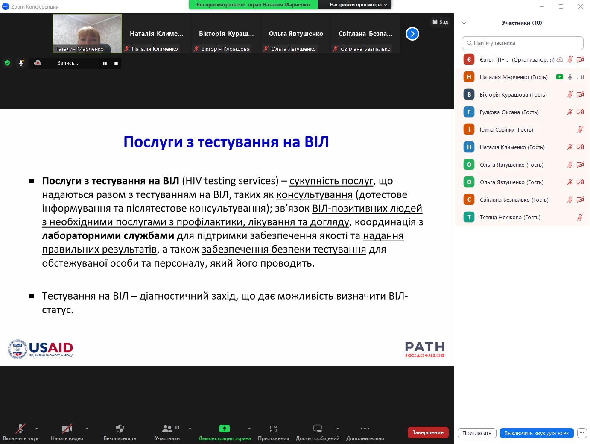Turn on camera with Начать видео
This screenshot has width=590, height=444.
coord(67,429)
